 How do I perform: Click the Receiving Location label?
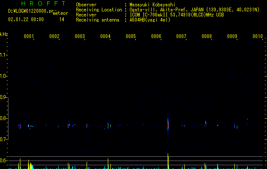click(x=99, y=10)
